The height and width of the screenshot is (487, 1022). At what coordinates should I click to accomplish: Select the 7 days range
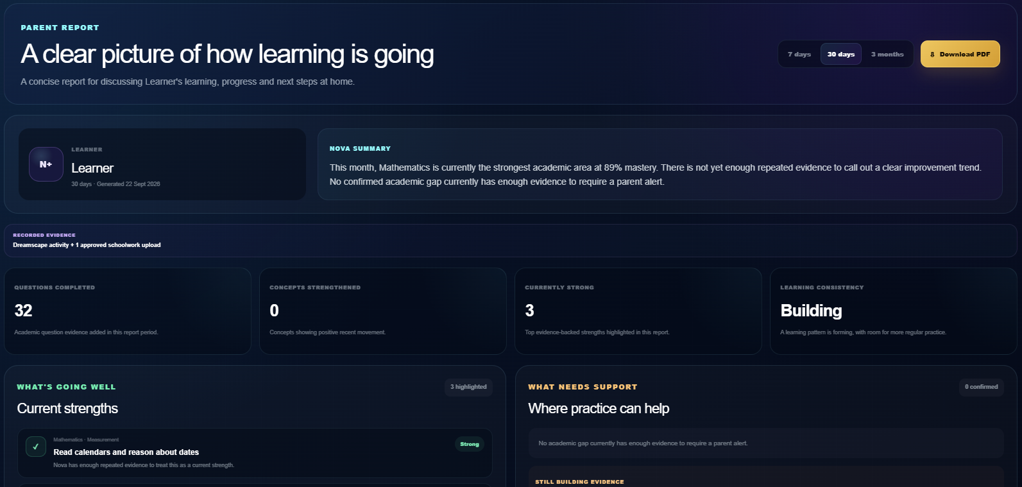(799, 55)
